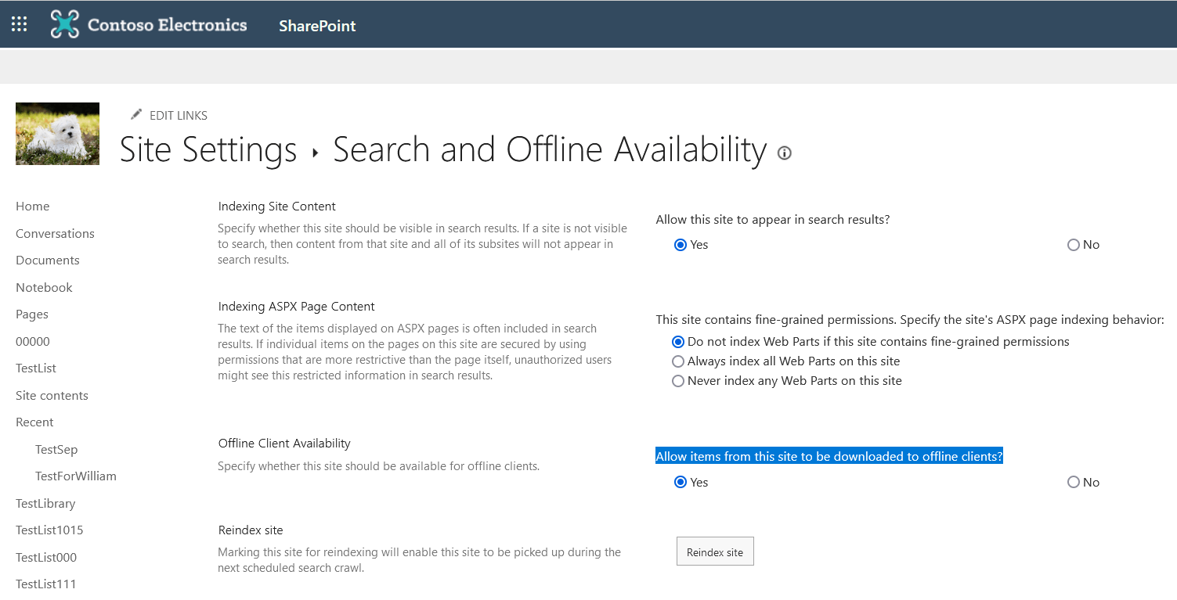The image size is (1177, 600).
Task: Open the Notebook navigation link
Action: pyautogui.click(x=44, y=288)
